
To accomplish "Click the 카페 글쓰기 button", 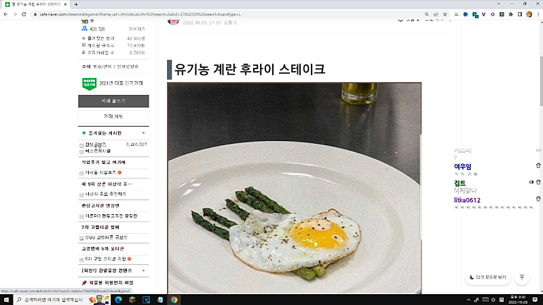I will 113,101.
